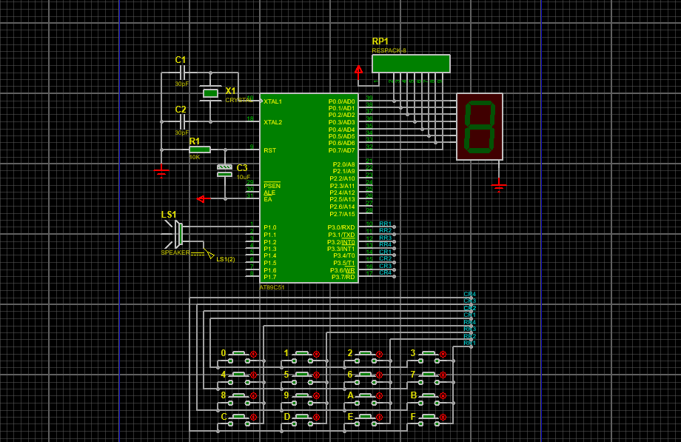This screenshot has height=442, width=681.
Task: Click the P1.7 pin label
Action: tap(269, 278)
